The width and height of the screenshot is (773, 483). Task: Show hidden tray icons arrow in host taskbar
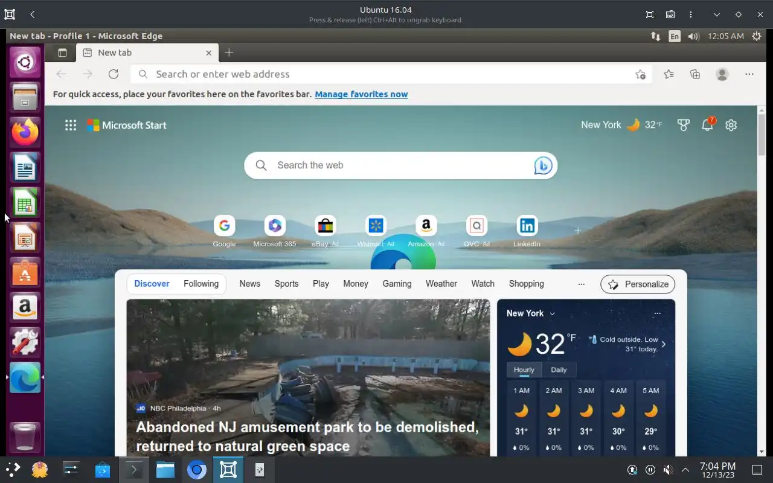click(x=685, y=470)
